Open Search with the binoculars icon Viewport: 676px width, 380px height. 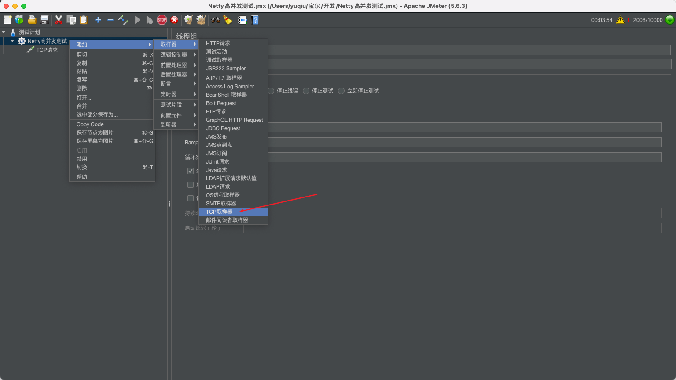216,20
